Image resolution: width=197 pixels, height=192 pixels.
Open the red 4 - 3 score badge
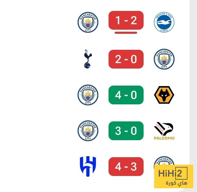coord(126,166)
